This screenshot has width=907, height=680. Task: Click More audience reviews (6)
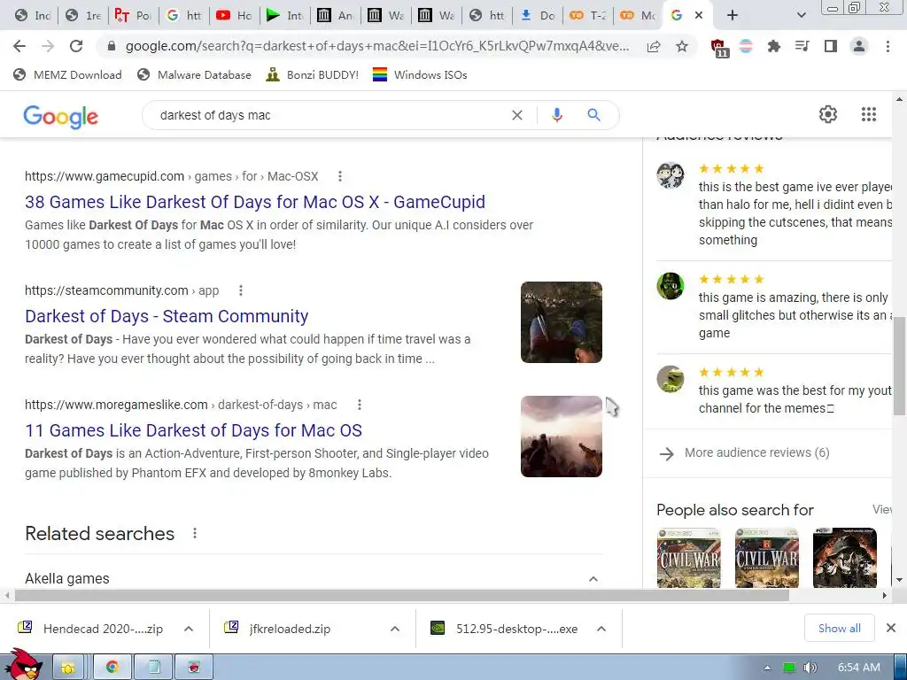click(756, 452)
